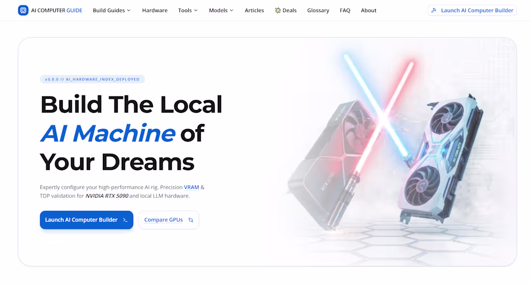This screenshot has height=284, width=531.
Task: Go to the Hardware page
Action: coord(155,11)
